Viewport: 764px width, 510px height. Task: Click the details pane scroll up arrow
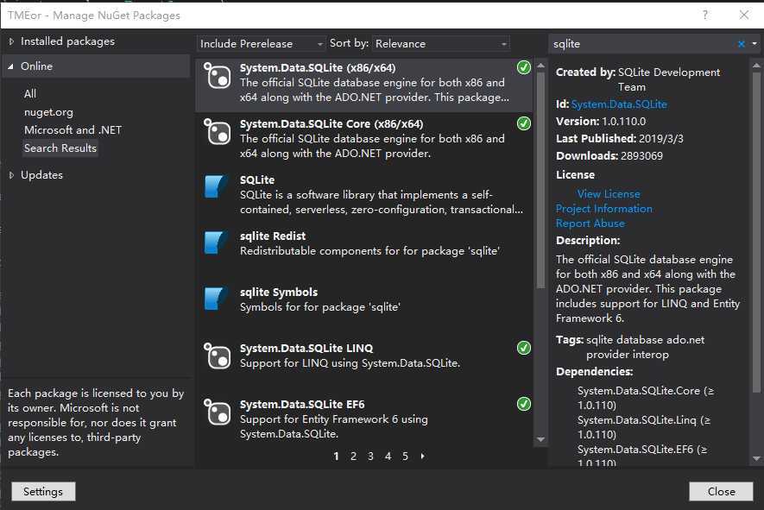[x=756, y=66]
